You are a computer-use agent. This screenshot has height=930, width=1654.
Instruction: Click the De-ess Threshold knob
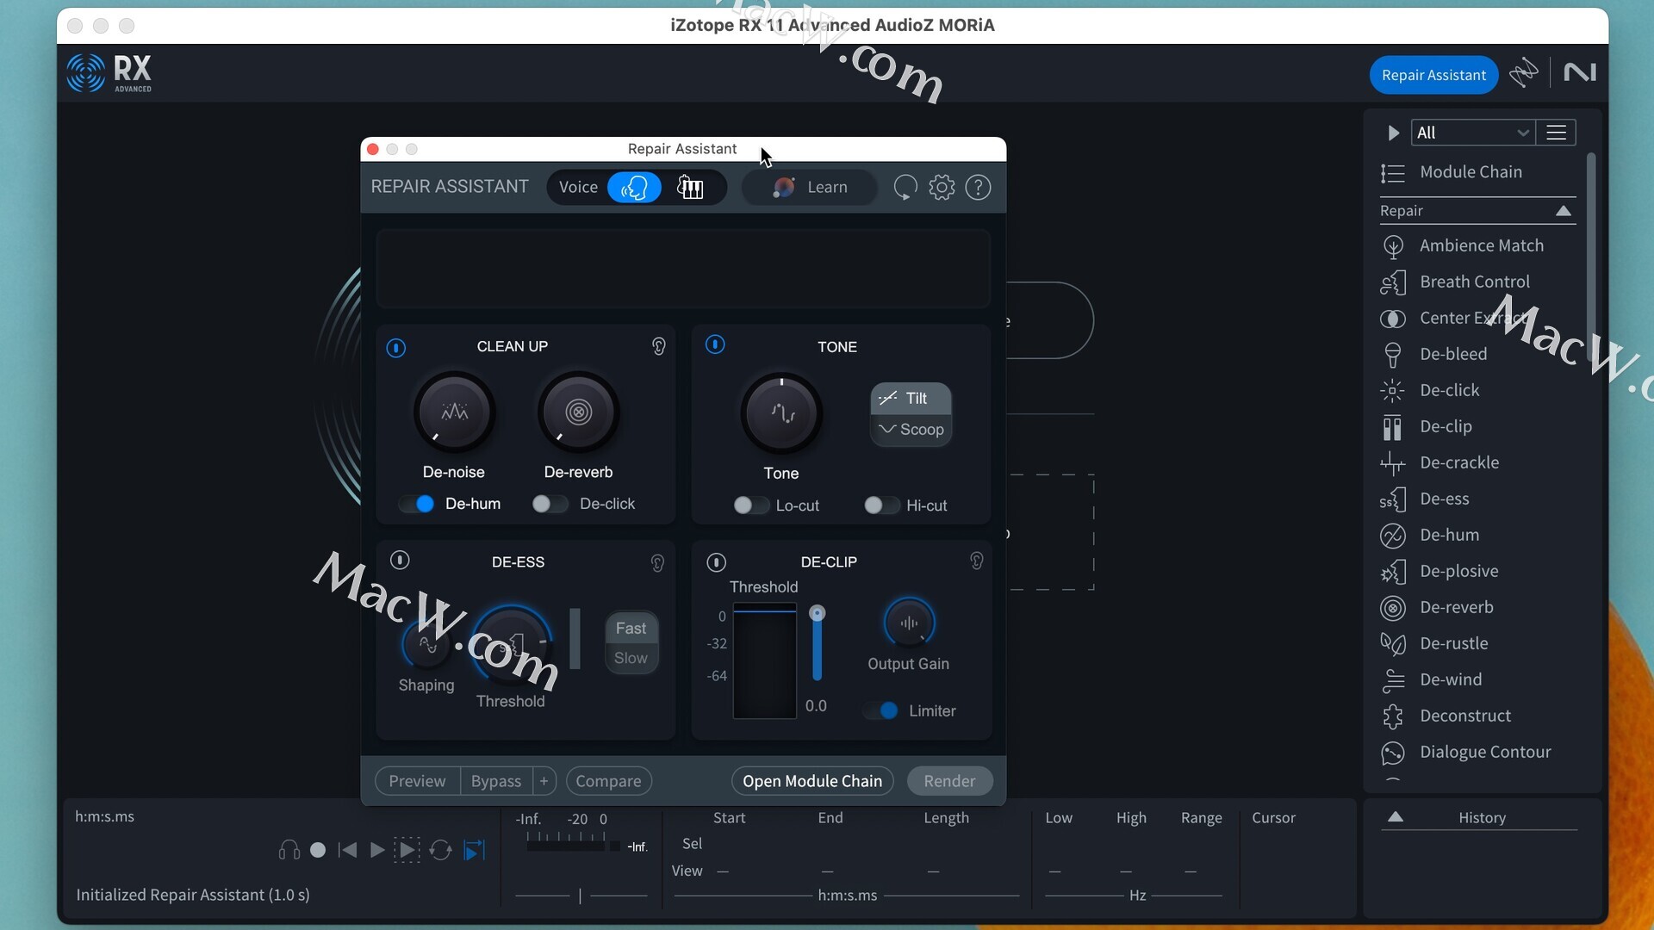coord(512,644)
